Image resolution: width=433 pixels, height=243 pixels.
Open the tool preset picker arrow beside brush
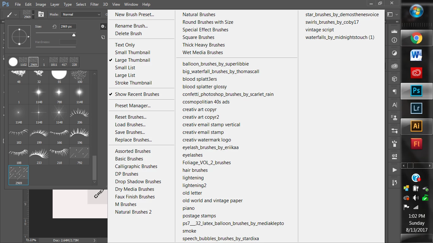[x=16, y=15]
